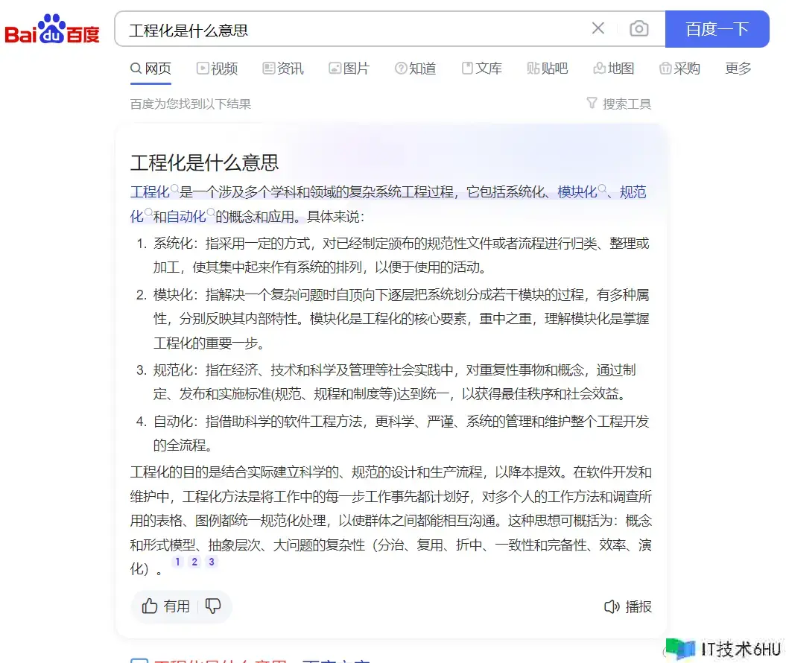
Task: Select the 地图 tab
Action: click(x=613, y=69)
